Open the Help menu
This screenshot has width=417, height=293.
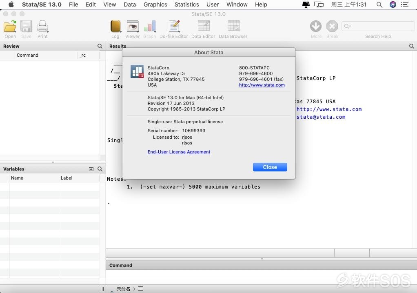click(x=261, y=4)
